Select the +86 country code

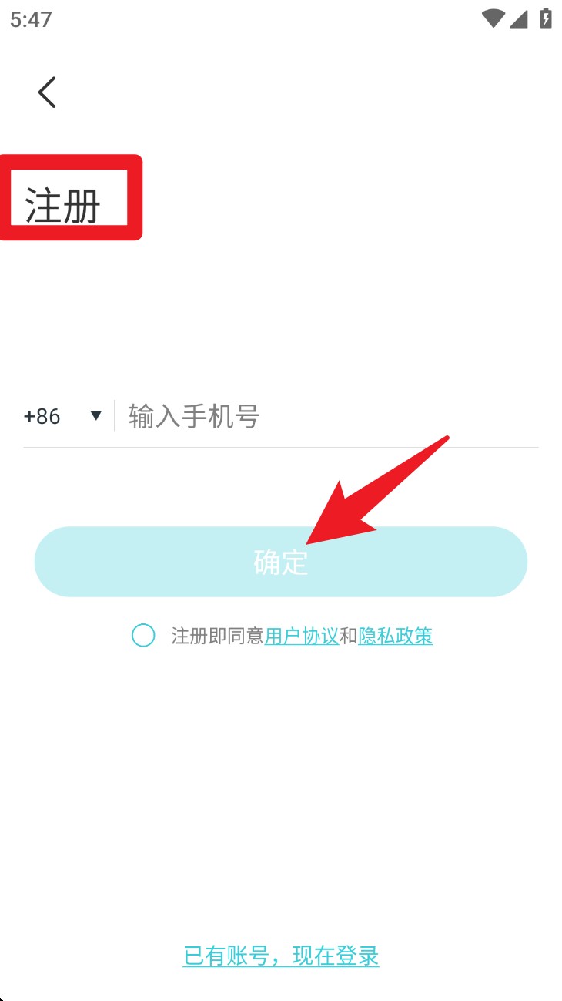[42, 416]
